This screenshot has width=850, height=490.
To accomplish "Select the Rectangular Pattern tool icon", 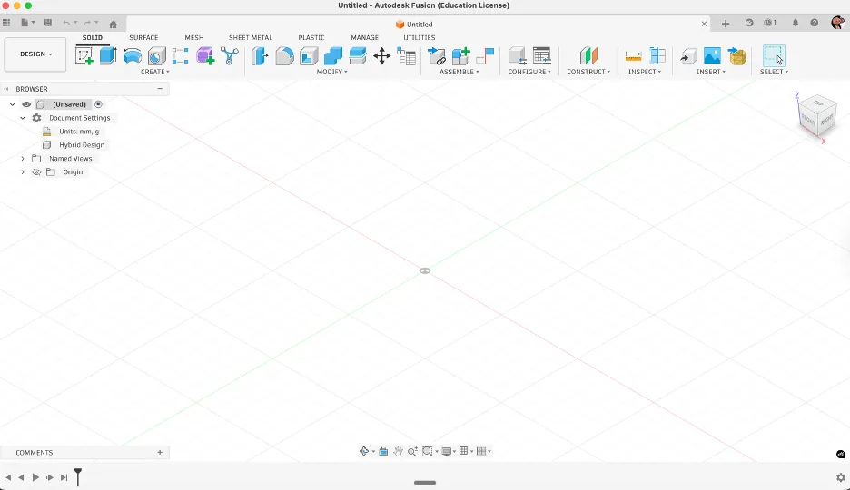I will 181,55.
